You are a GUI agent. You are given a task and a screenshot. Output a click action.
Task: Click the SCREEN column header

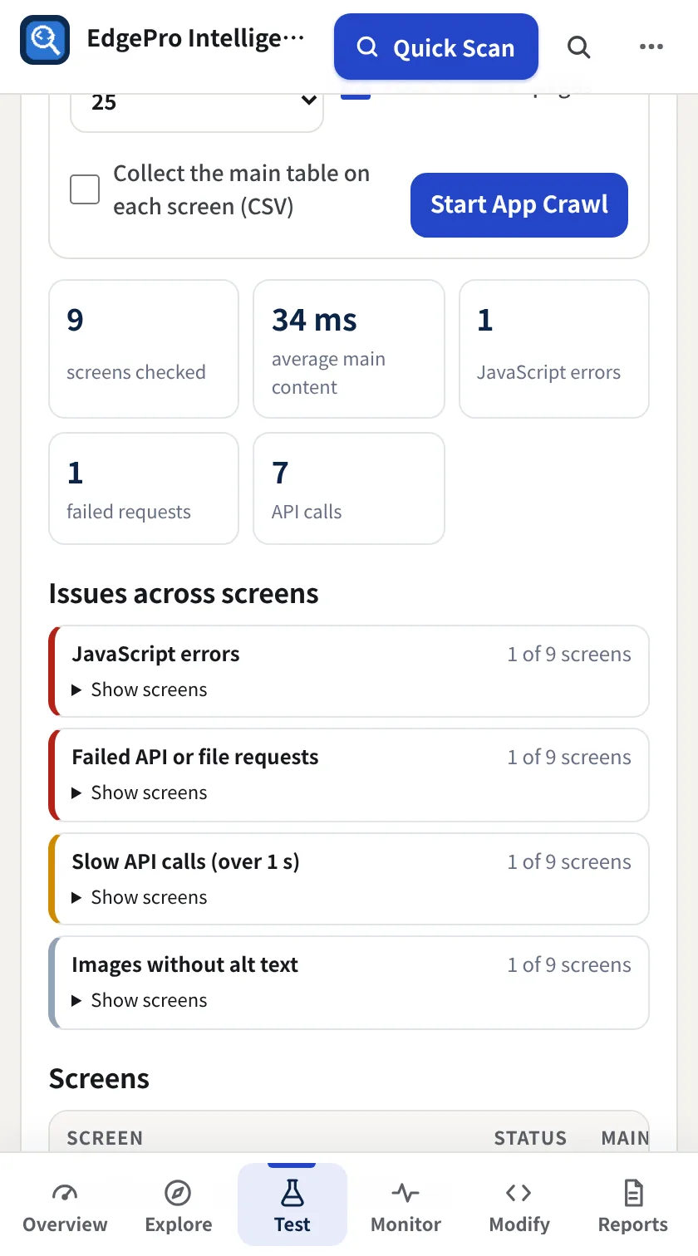point(105,1138)
